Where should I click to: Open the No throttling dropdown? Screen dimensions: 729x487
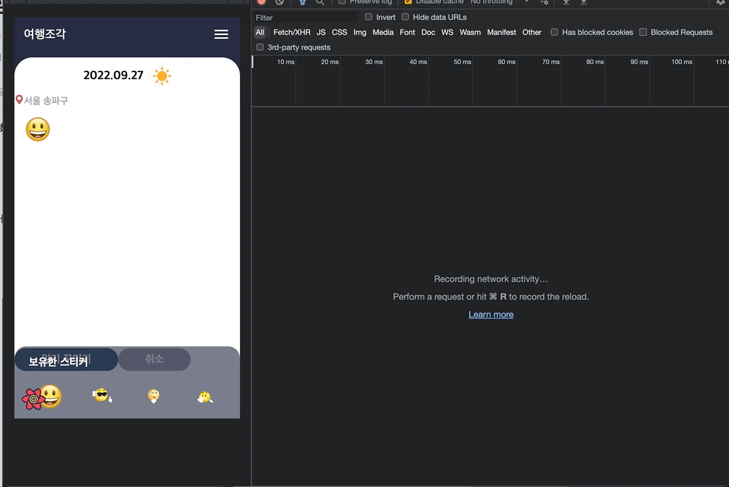click(499, 2)
